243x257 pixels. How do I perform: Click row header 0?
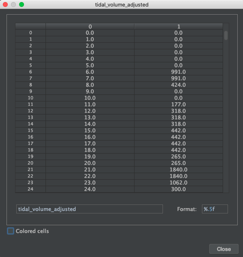pos(30,33)
